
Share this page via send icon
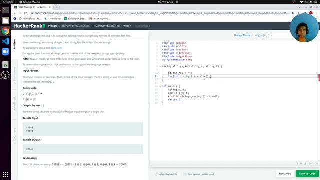[293, 13]
